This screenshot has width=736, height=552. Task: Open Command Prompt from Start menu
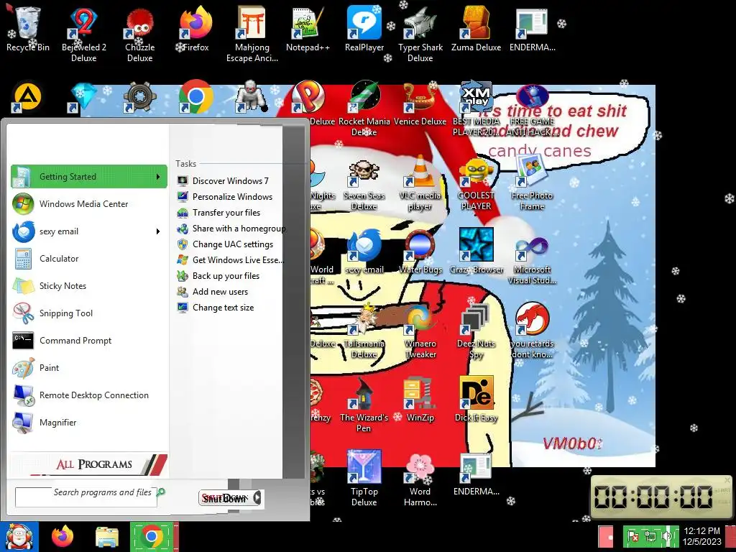88,340
